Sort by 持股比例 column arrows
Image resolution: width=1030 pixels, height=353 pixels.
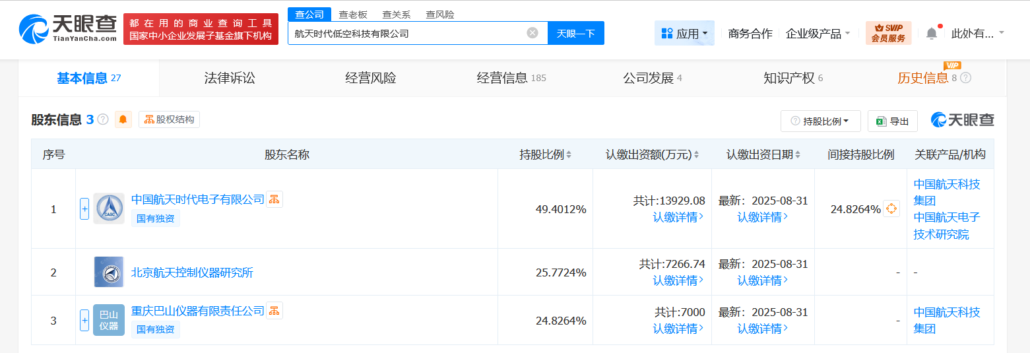coord(569,154)
